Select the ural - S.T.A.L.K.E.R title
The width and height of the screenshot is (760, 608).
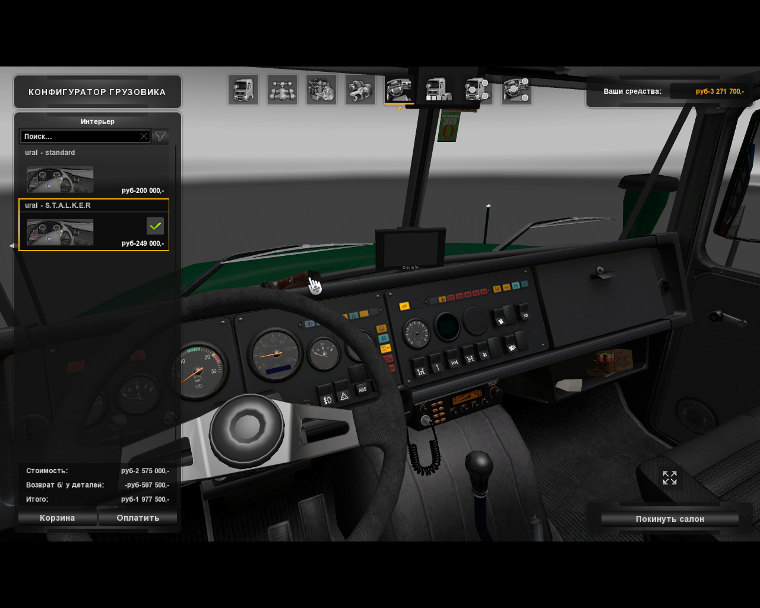point(58,205)
